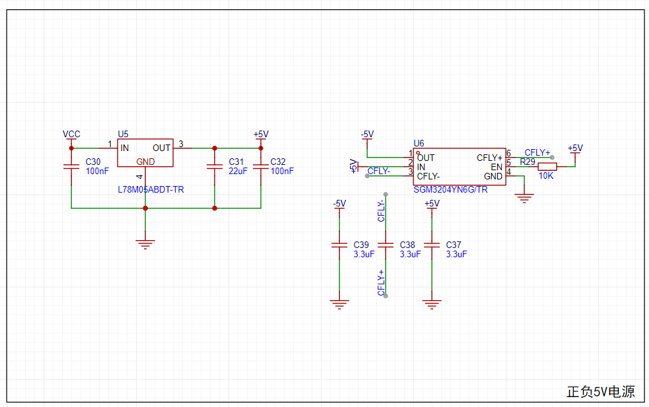The width and height of the screenshot is (649, 407).
Task: Click the vertical CFLY+ label below C38
Action: tap(381, 282)
